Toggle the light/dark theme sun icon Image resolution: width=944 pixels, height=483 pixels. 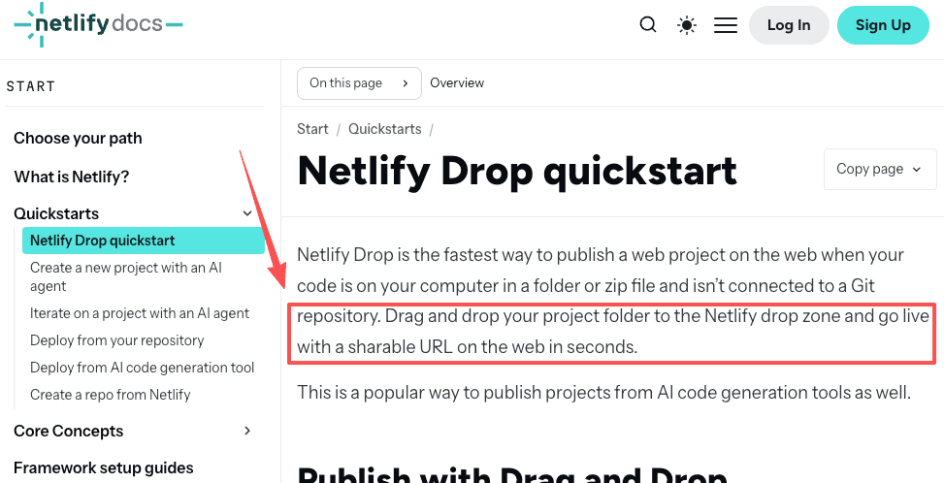click(686, 25)
